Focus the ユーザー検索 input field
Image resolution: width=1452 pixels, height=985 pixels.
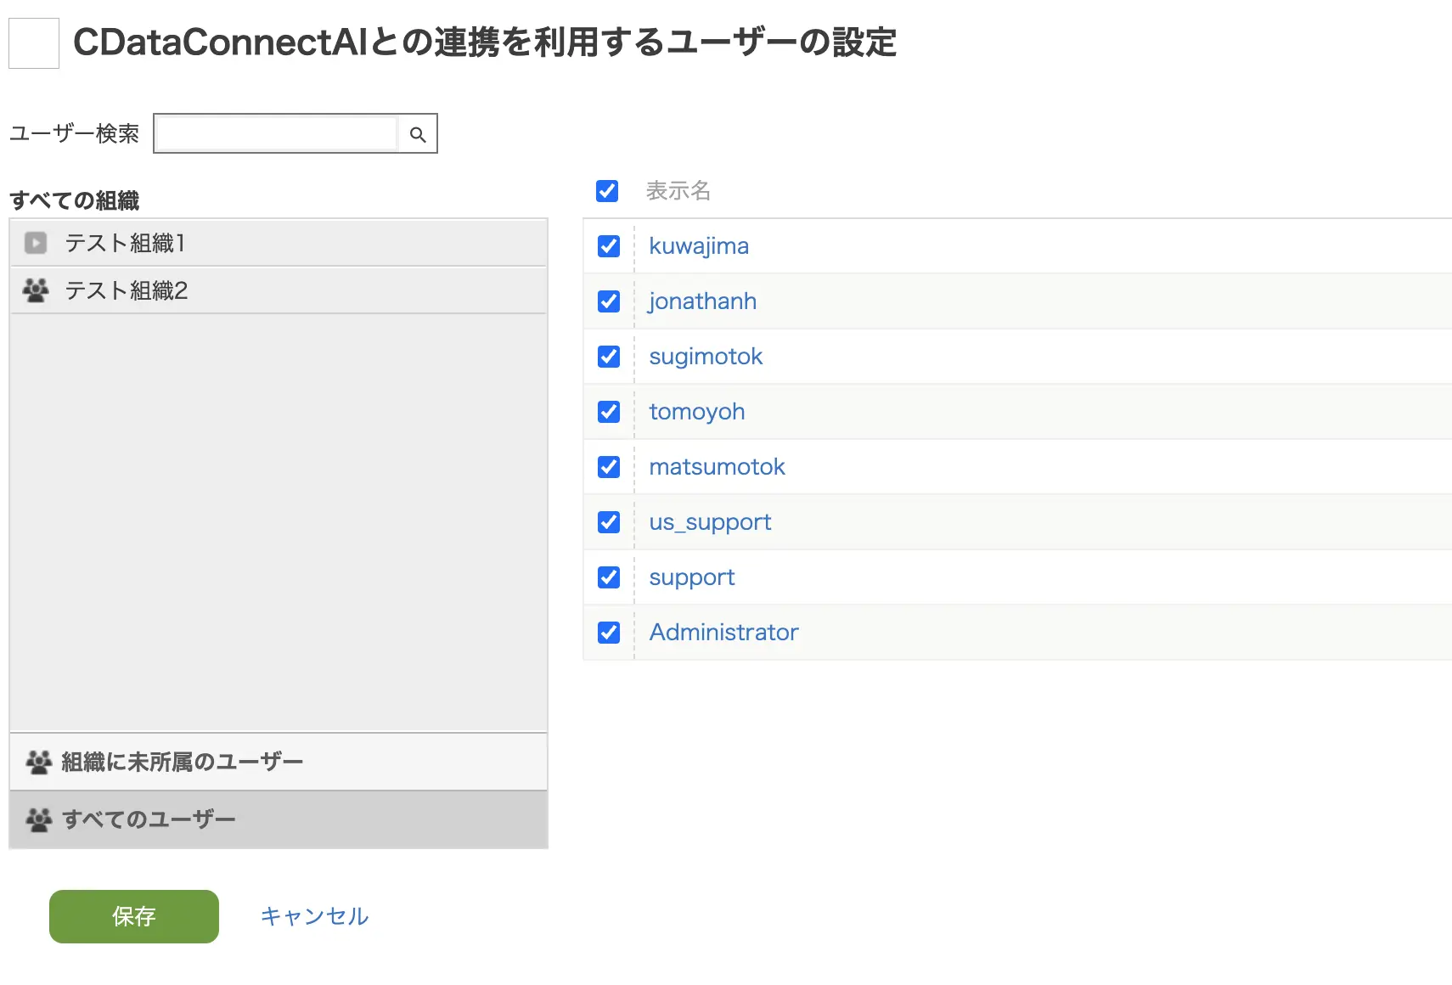pos(277,134)
